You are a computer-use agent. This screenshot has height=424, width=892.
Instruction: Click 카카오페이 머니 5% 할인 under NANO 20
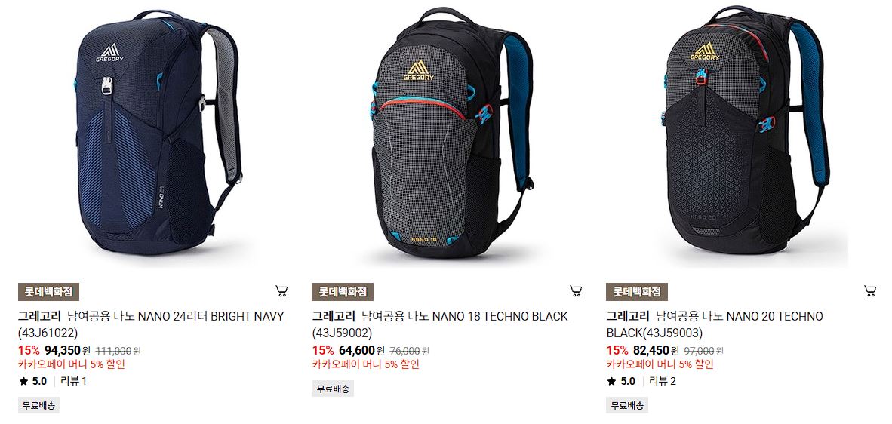tap(660, 364)
